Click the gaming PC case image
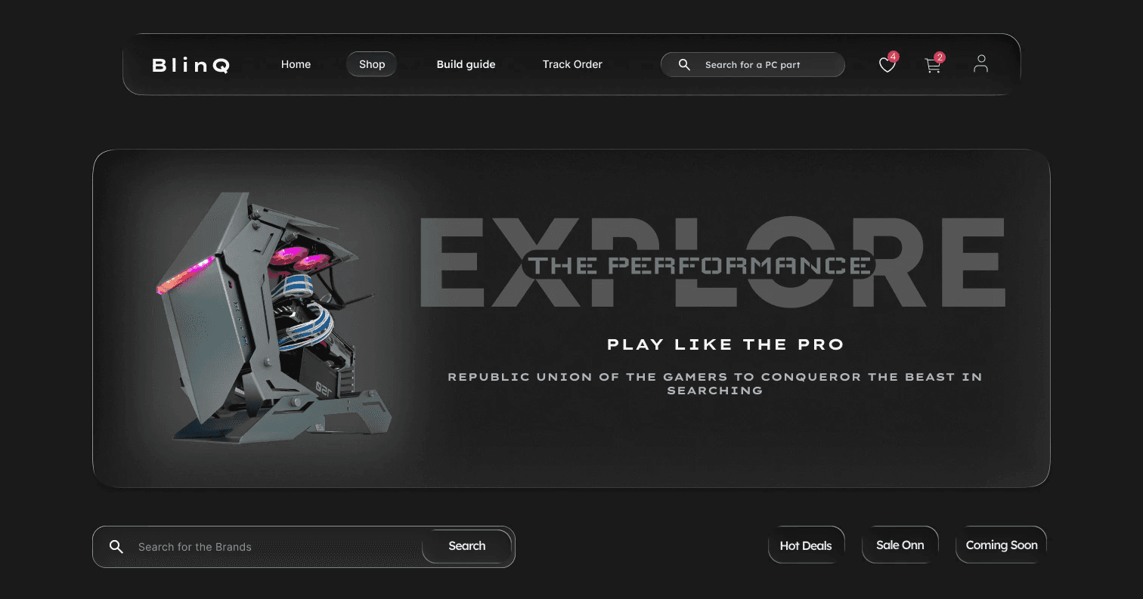1143x599 pixels. coord(275,317)
